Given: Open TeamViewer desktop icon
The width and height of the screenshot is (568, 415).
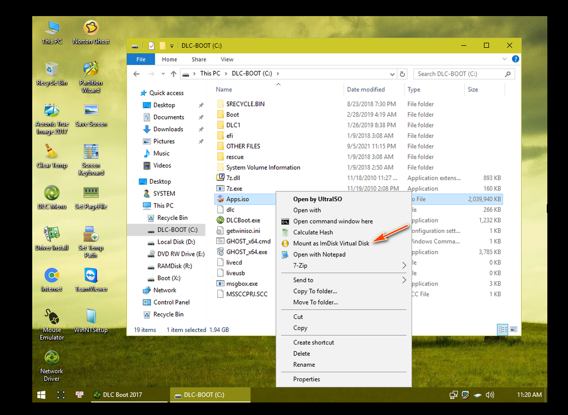Looking at the screenshot, I should click(91, 280).
